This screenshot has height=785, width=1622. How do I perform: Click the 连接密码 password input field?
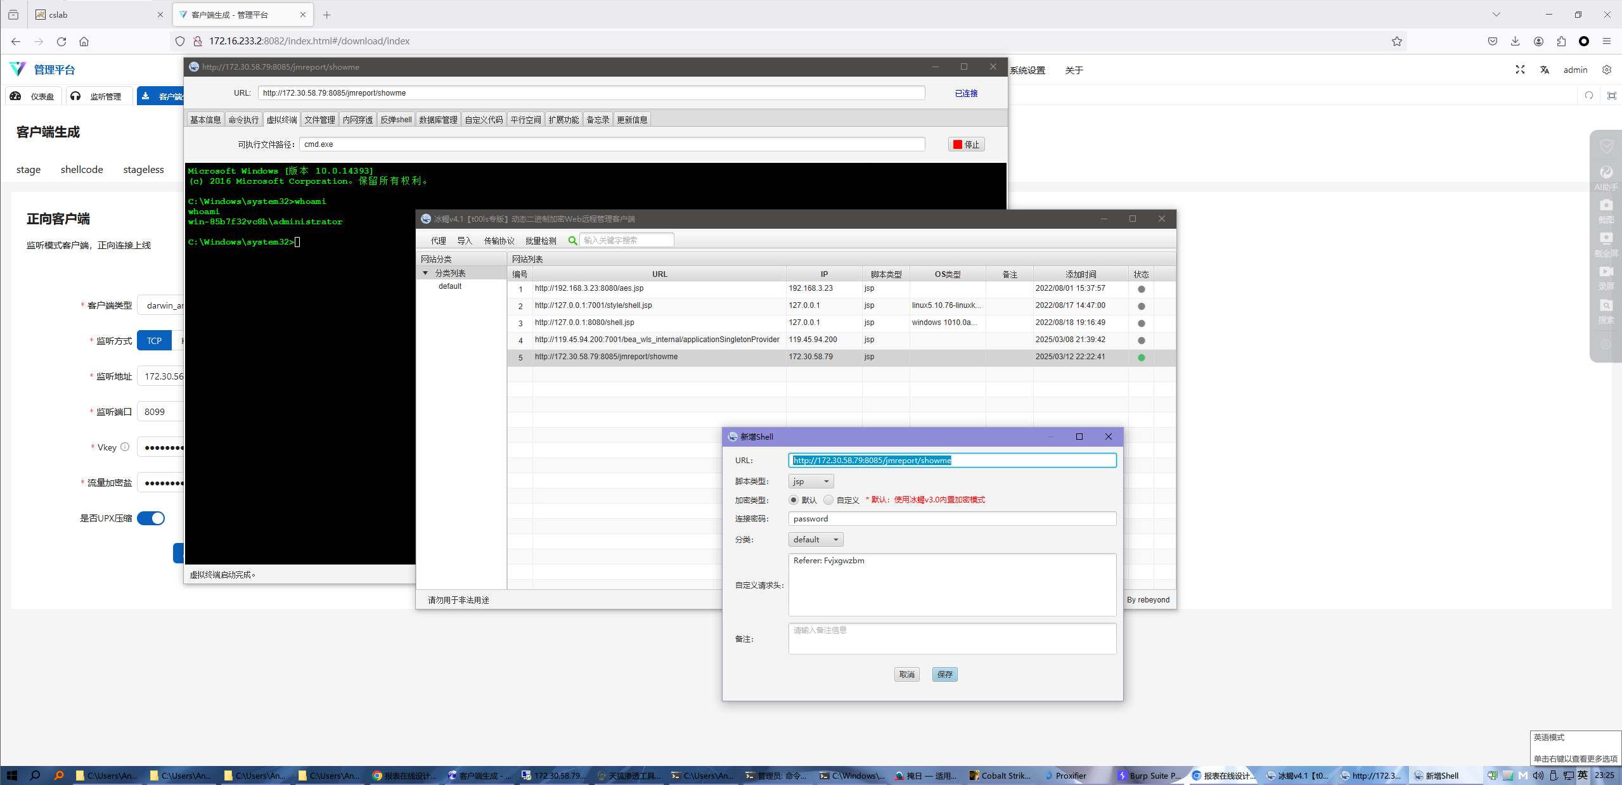951,518
